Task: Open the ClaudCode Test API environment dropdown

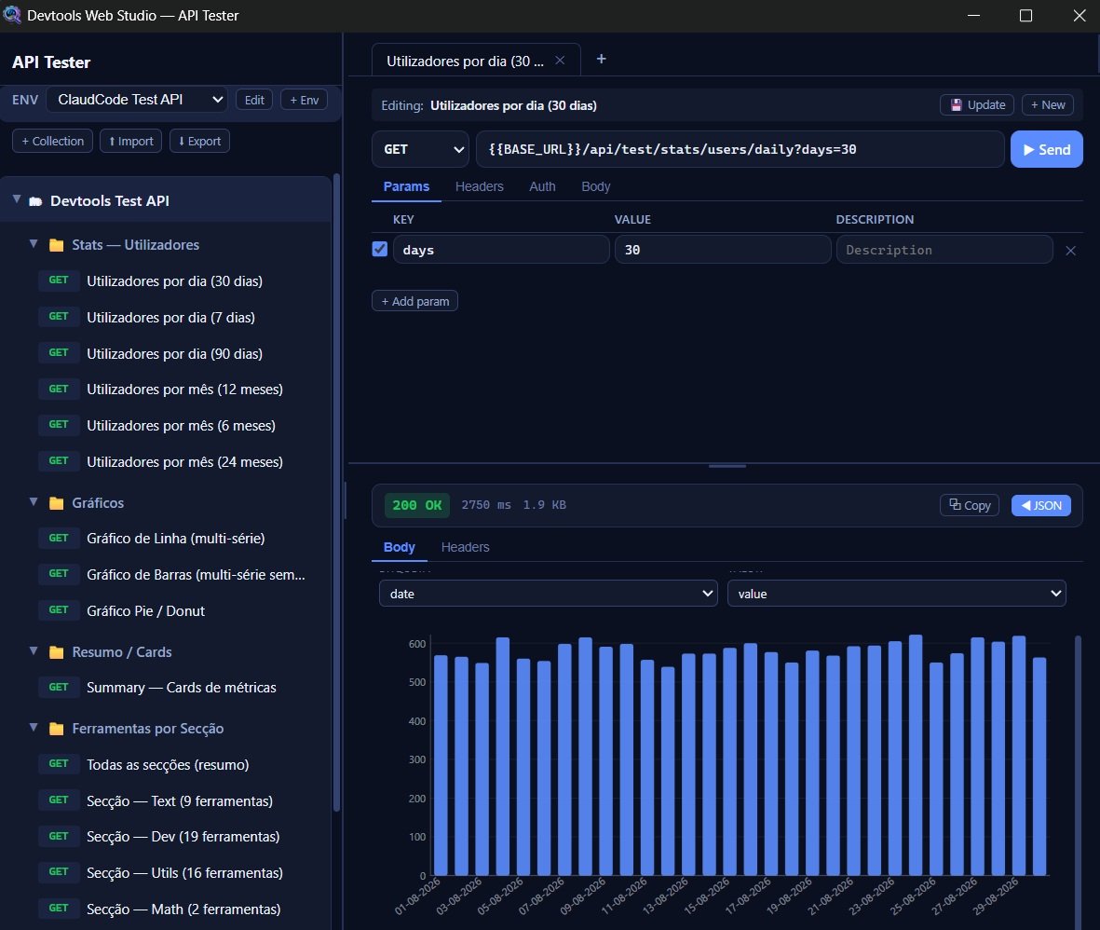Action: 138,100
